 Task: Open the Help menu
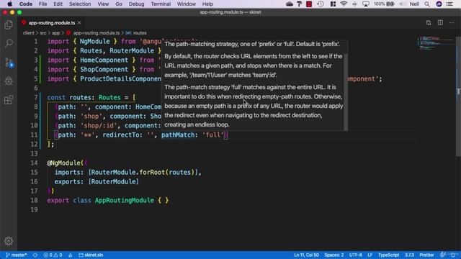coord(207,4)
